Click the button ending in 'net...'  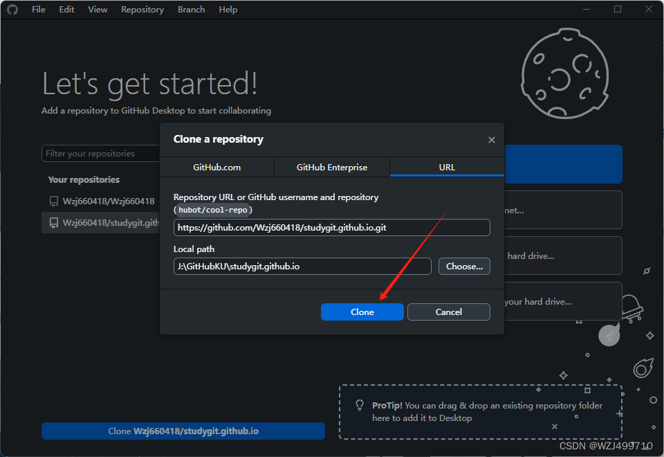tap(563, 210)
